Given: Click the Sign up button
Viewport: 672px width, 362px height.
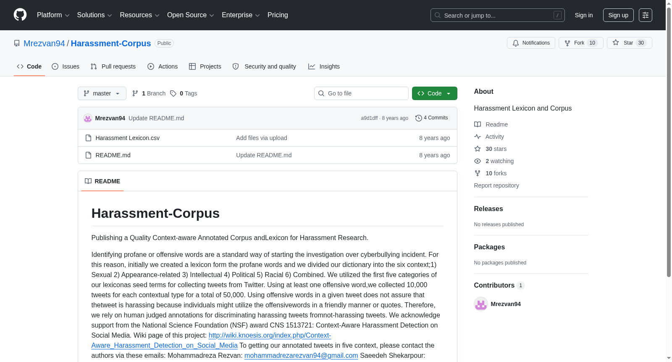Looking at the screenshot, I should 618,15.
